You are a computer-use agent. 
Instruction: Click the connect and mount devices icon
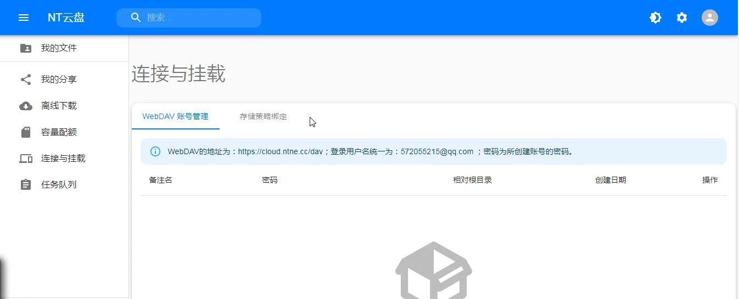click(x=26, y=159)
